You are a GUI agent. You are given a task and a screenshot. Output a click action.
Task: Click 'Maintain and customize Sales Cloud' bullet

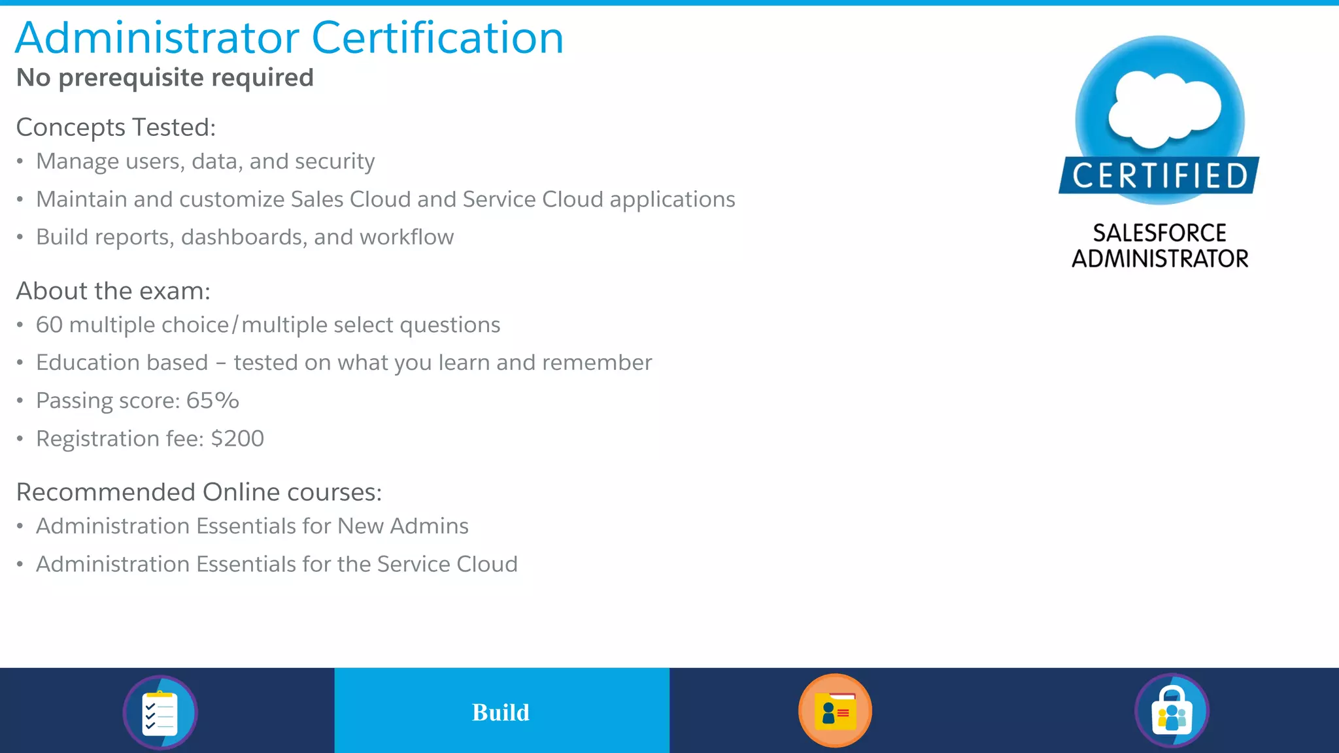pyautogui.click(x=386, y=199)
